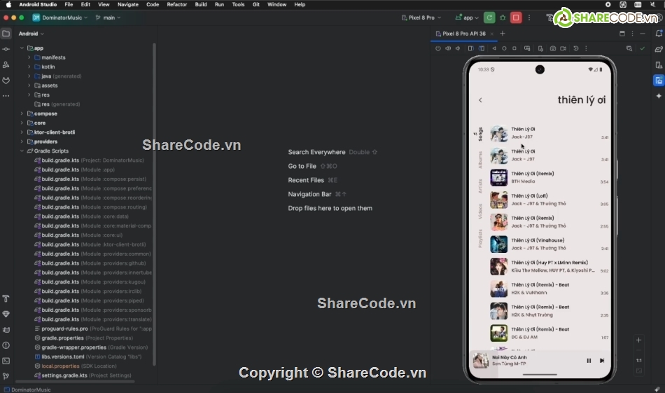Viewport: 665px width, 393px height.
Task: Rerun the app with green button
Action: click(489, 18)
